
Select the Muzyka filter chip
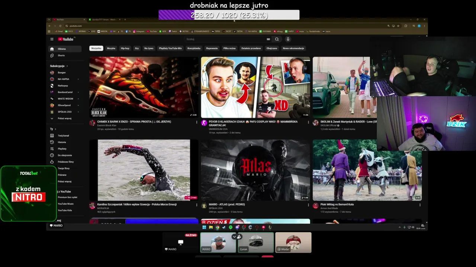[111, 48]
